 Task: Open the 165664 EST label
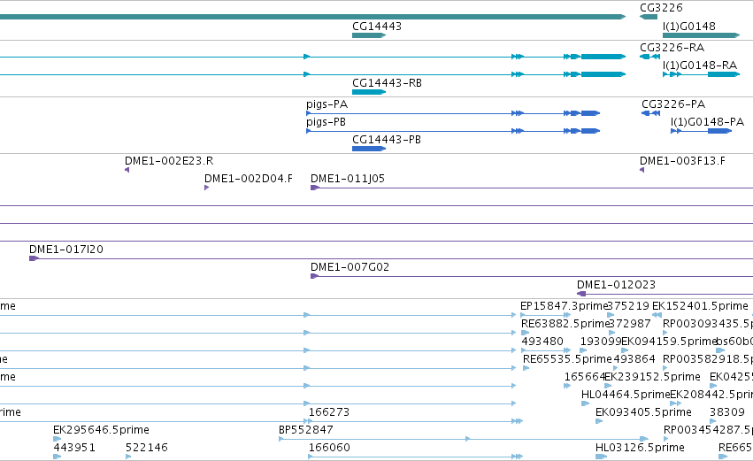point(585,377)
